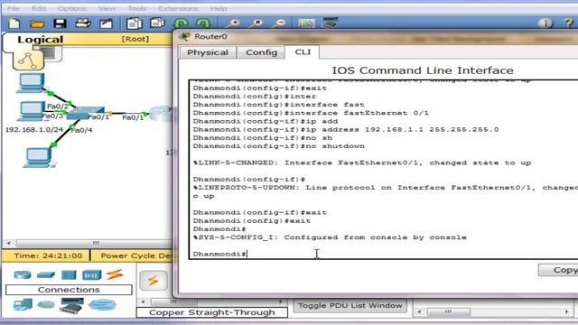Click the Connections category label box

69,290
